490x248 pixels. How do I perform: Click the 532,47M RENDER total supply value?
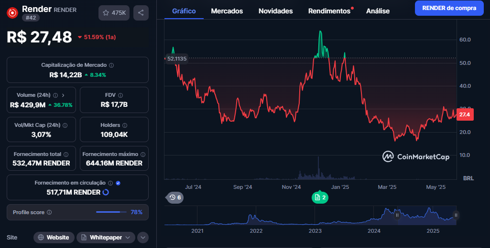coord(41,163)
